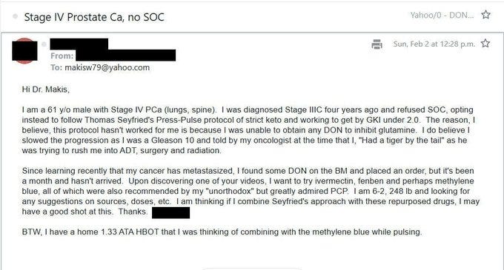Screen dimensions: 504x270
Task: Toggle the small dot beside the sender's name
Action: coord(44,44)
